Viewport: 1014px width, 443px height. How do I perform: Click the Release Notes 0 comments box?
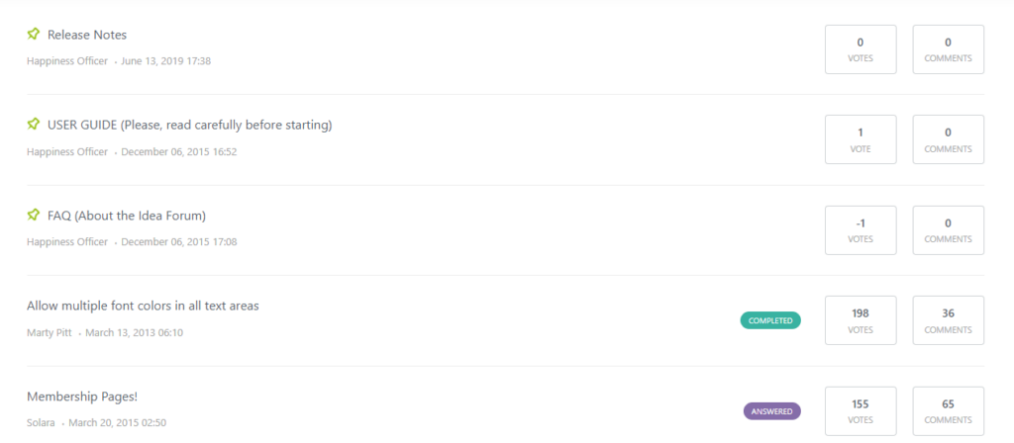(x=948, y=49)
